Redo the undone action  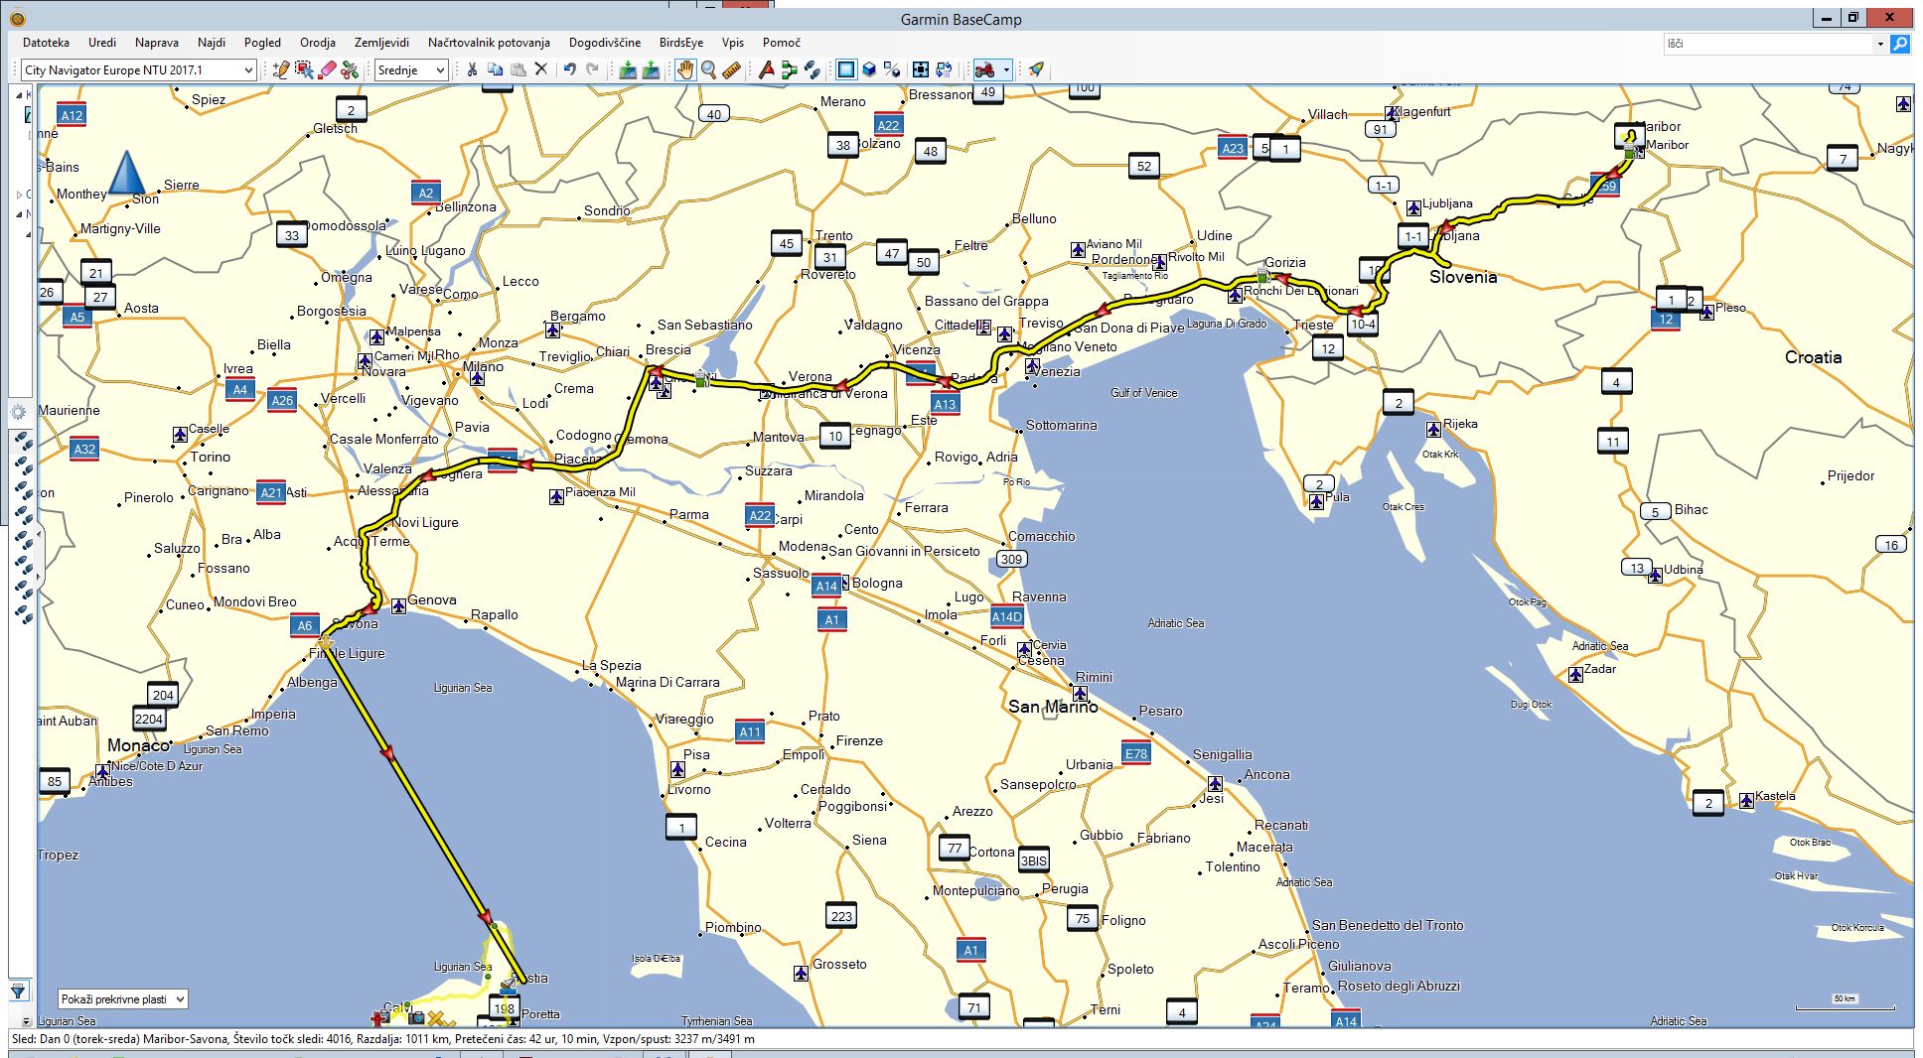point(592,69)
